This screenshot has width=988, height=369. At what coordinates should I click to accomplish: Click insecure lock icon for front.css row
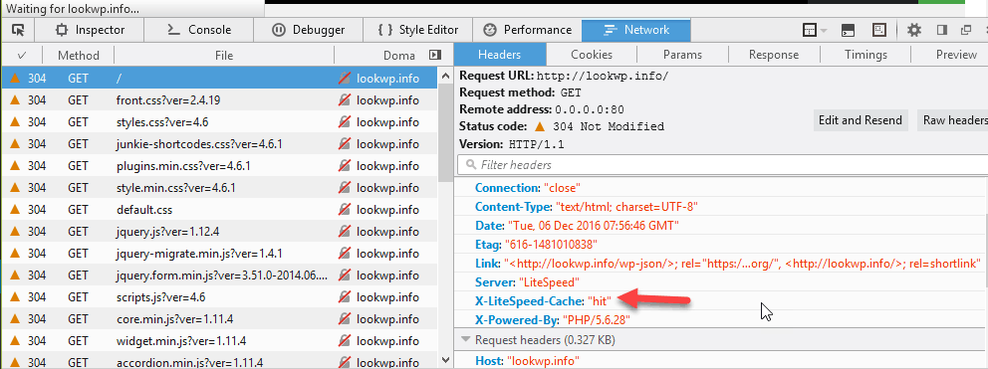344,100
